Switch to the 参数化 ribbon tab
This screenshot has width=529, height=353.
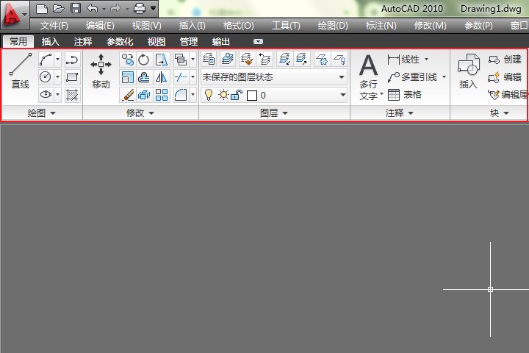pyautogui.click(x=120, y=41)
